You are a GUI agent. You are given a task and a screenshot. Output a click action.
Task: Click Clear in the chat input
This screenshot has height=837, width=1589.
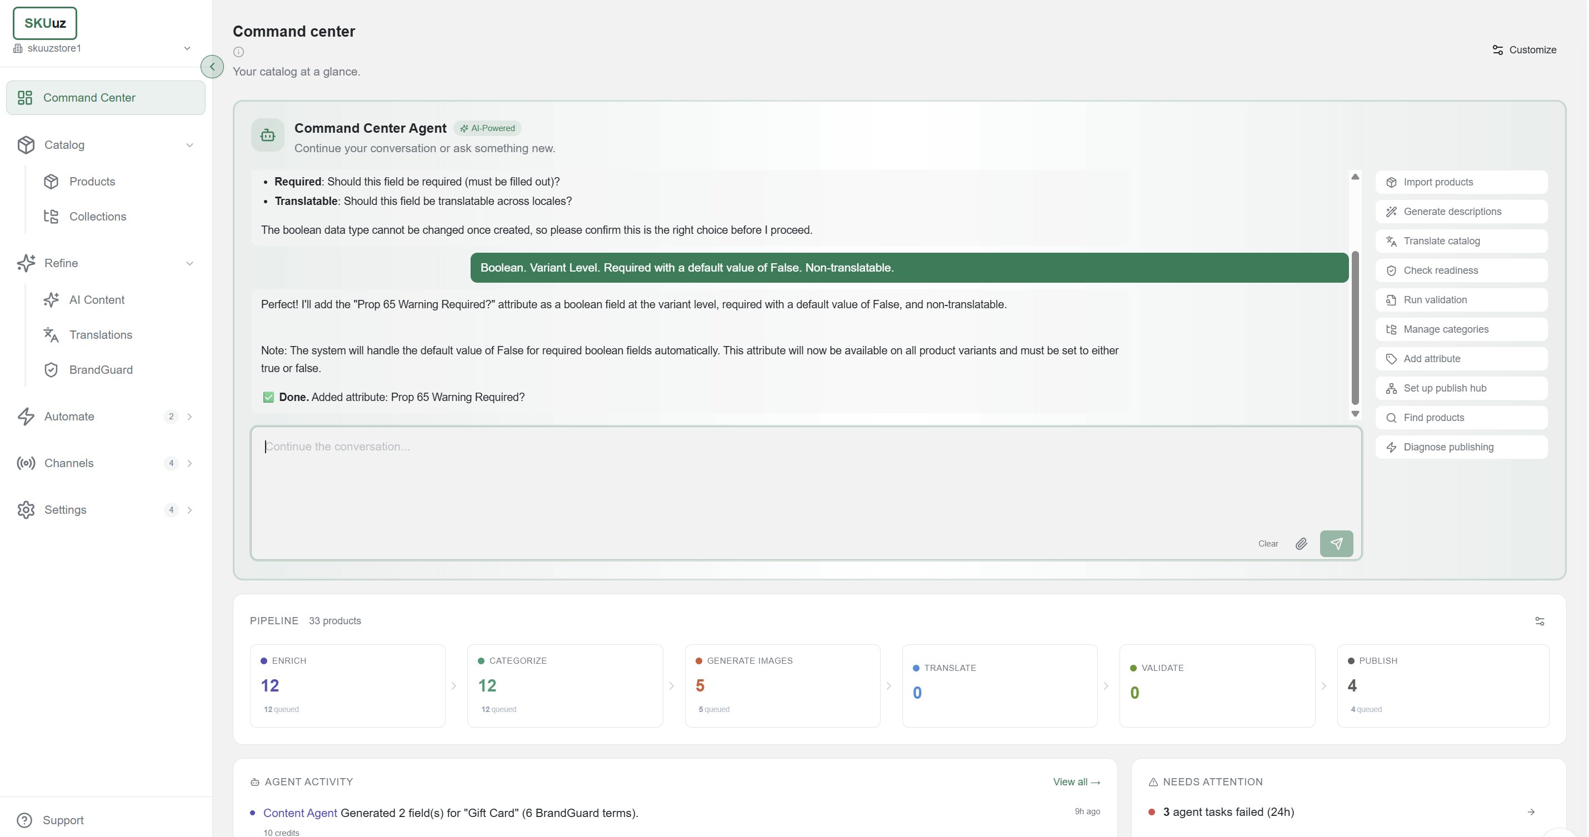click(x=1268, y=543)
